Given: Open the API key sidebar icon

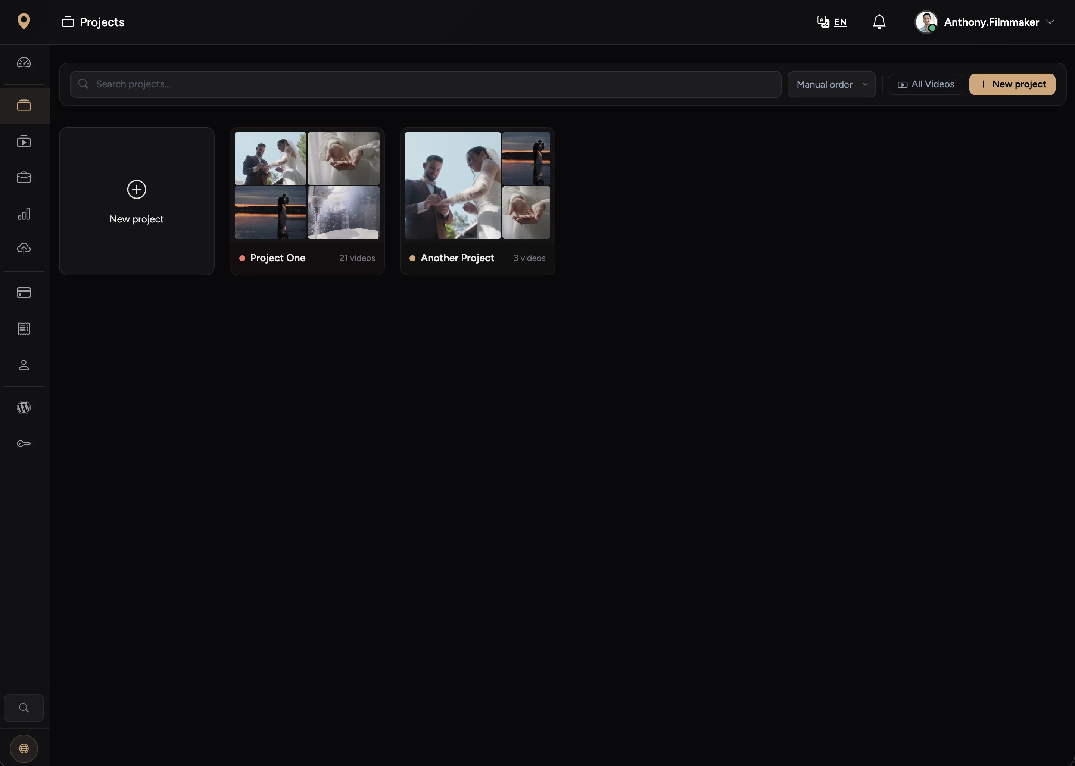Looking at the screenshot, I should tap(24, 444).
